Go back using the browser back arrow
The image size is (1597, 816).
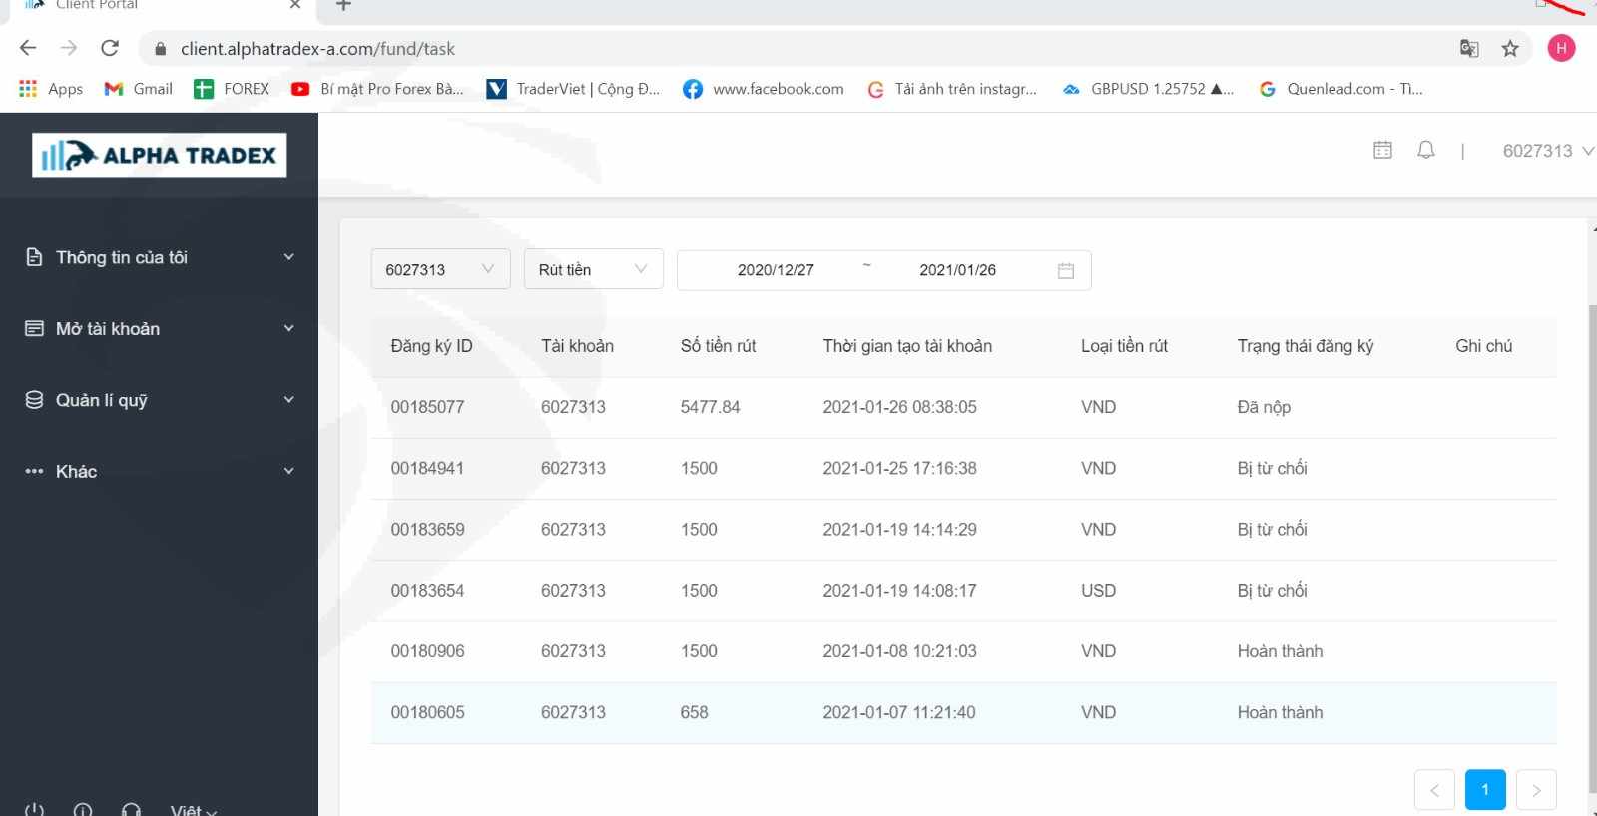pyautogui.click(x=28, y=49)
